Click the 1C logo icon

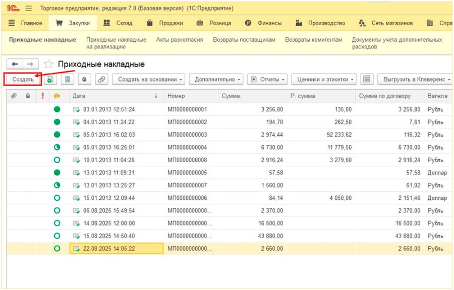pyautogui.click(x=13, y=9)
